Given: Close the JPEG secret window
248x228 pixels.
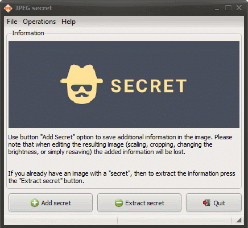Looking at the screenshot, I should pos(239,8).
